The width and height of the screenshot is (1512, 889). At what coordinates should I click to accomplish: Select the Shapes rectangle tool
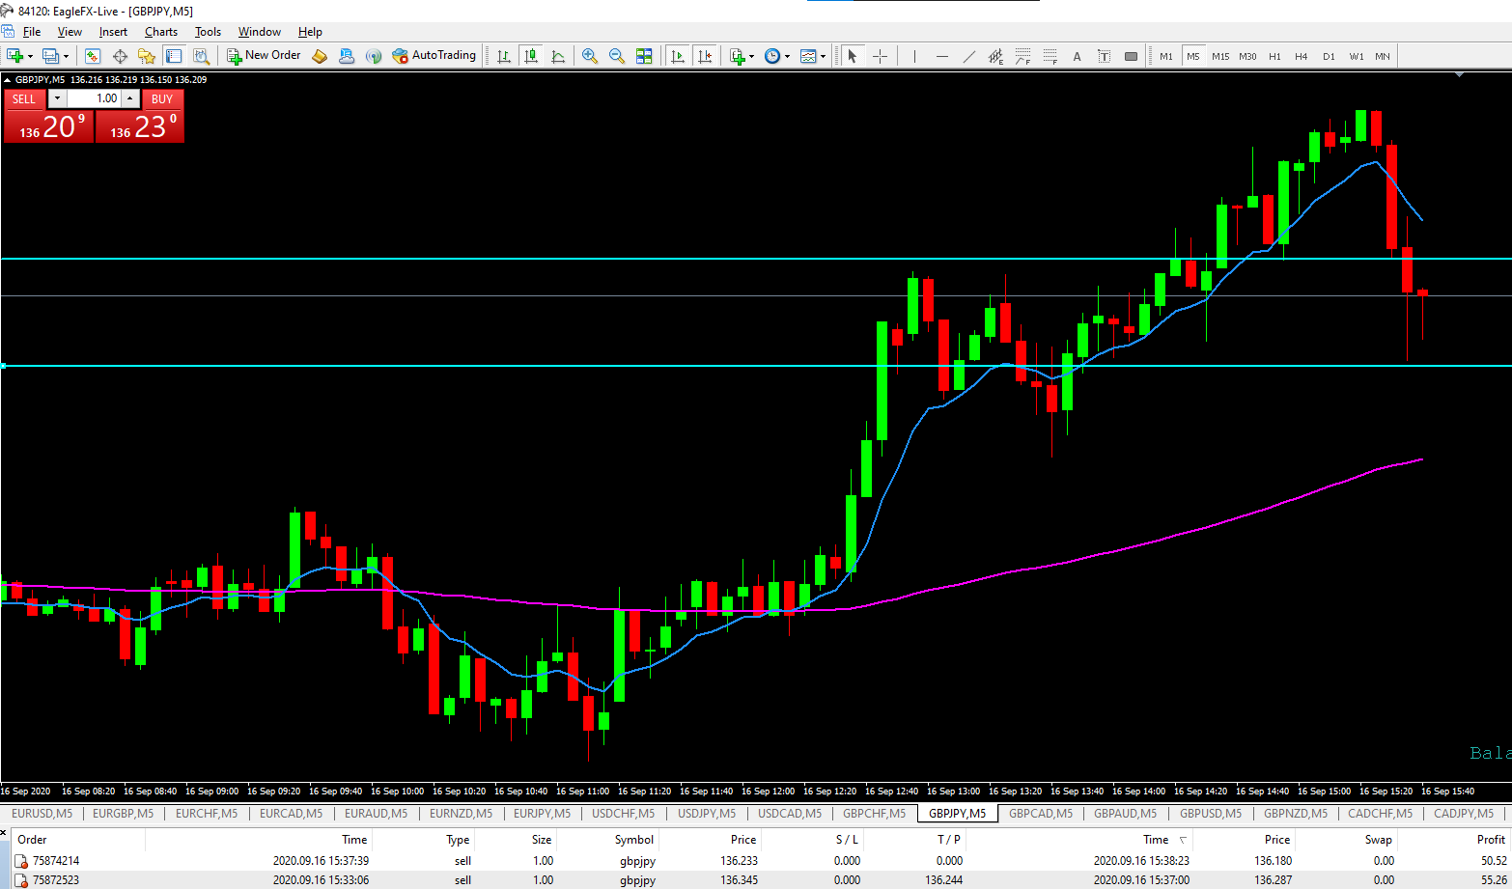point(1132,56)
